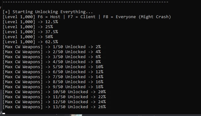Click the 10/50 Unlocked 20% line

(54, 92)
